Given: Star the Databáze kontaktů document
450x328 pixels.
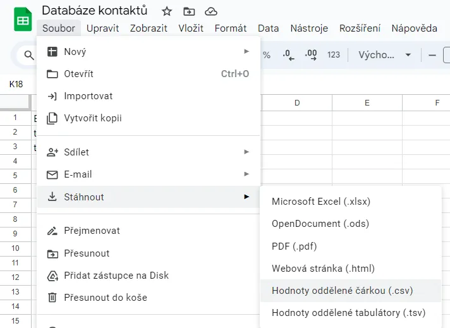Looking at the screenshot, I should coord(167,11).
